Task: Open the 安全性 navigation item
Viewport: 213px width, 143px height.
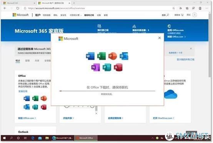Action: 63,15
